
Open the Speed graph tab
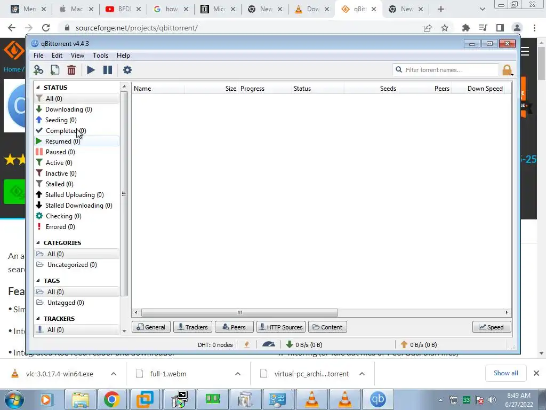tap(492, 327)
